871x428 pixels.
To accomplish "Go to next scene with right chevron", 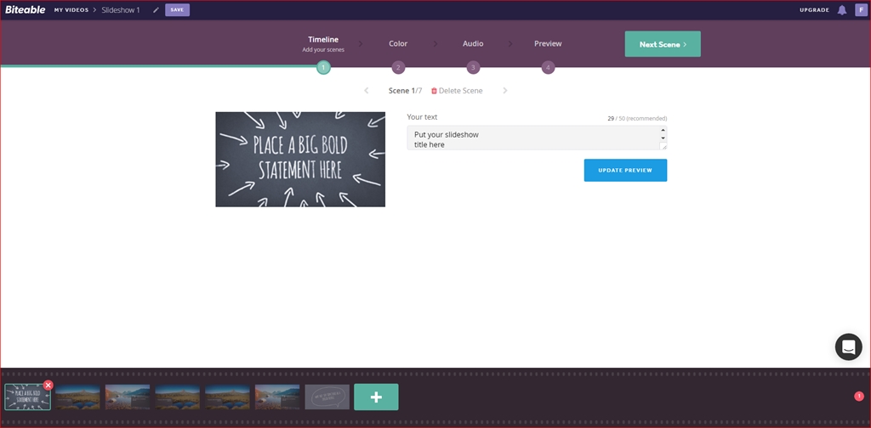I will point(505,90).
